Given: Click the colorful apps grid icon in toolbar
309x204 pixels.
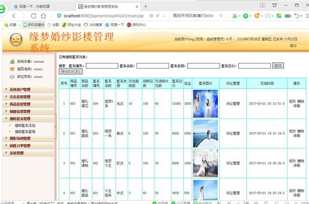Looking at the screenshot, I should [x=279, y=16].
